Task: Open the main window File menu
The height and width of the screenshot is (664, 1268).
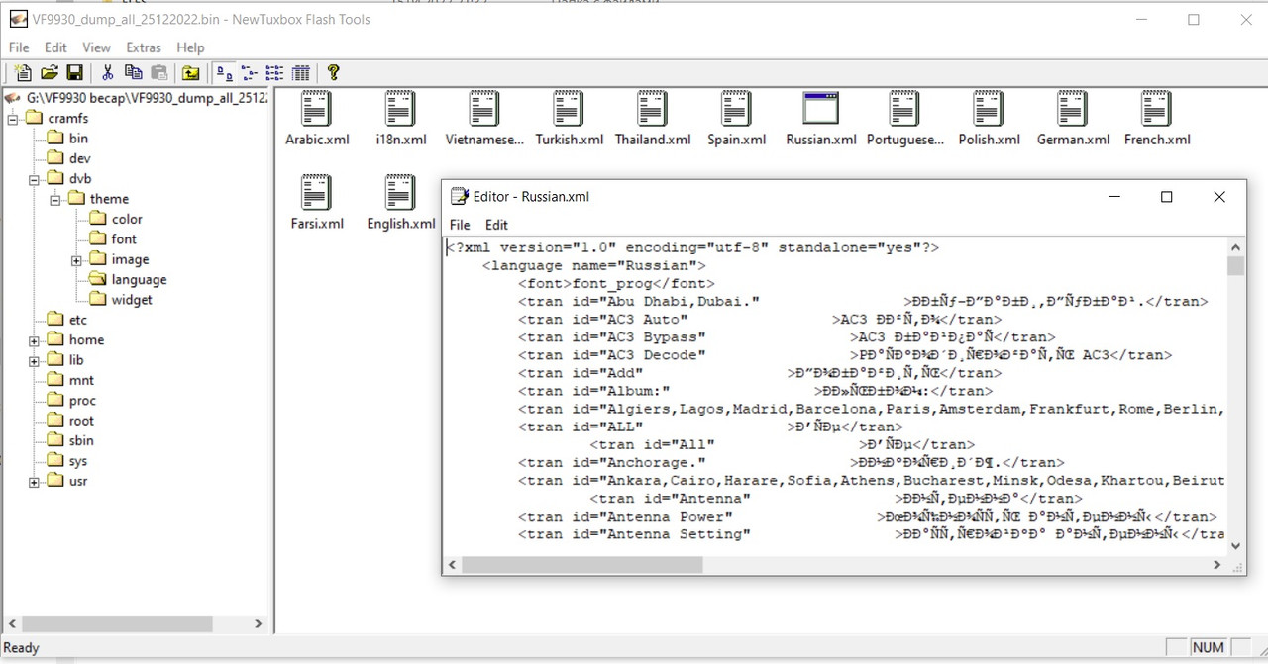Action: [19, 47]
